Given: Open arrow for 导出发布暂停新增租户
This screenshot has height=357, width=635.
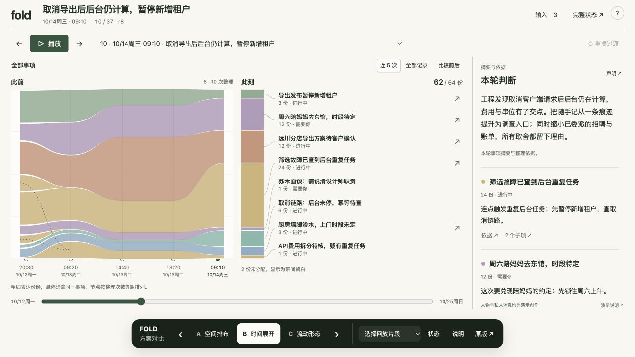Looking at the screenshot, I should pos(457,99).
